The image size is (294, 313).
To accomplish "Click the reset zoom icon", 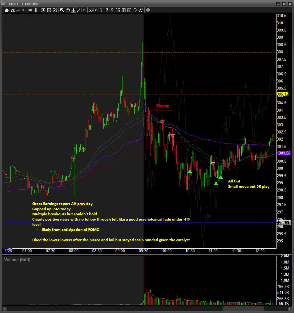I will 55,10.
